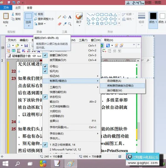
Task: Toggle 按窗口换行(W) checked menu item
Action: coord(72,55)
